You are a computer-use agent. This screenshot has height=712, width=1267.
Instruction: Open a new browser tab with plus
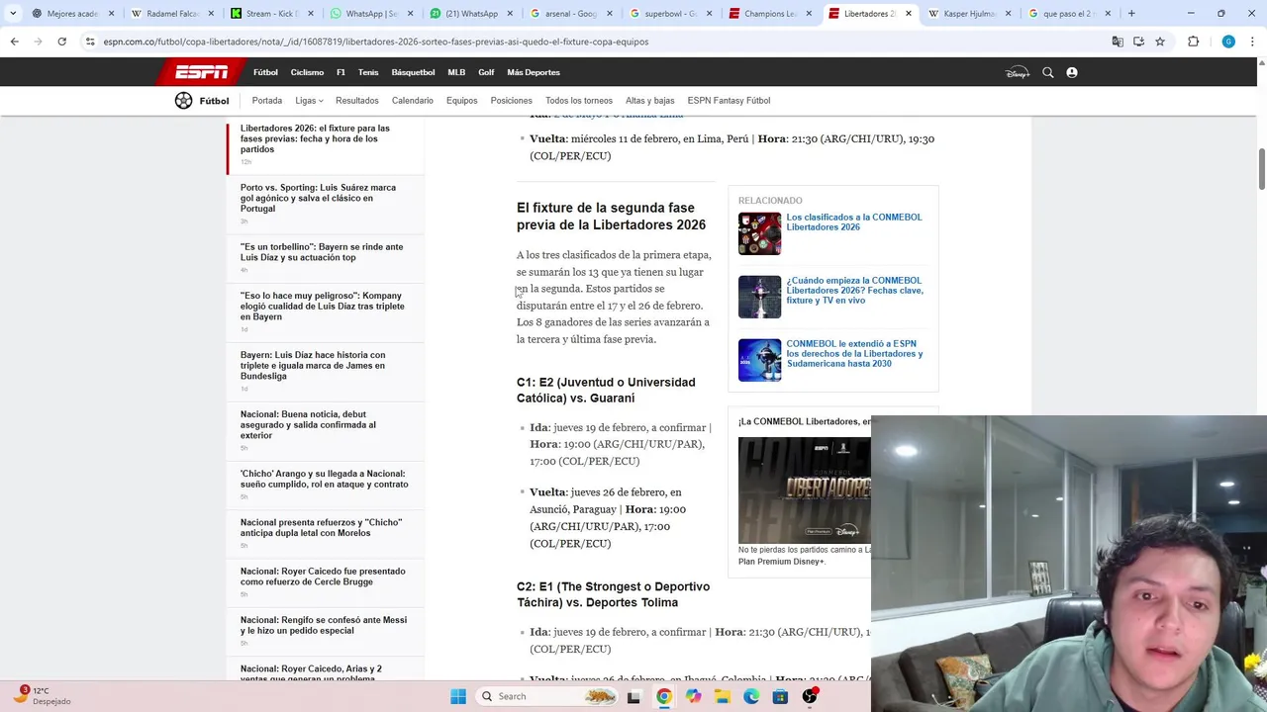coord(1131,14)
